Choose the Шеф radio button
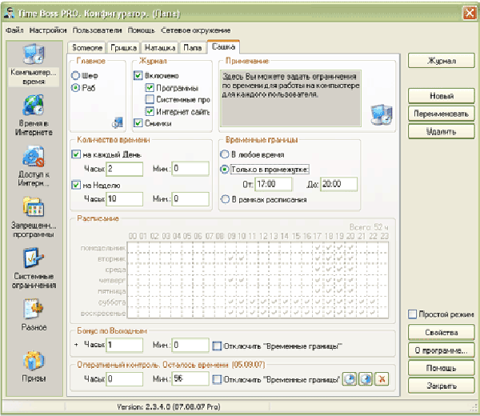 click(x=76, y=75)
